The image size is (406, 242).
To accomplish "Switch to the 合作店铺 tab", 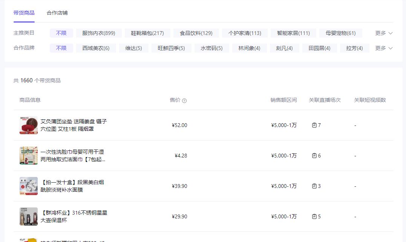I will [57, 13].
